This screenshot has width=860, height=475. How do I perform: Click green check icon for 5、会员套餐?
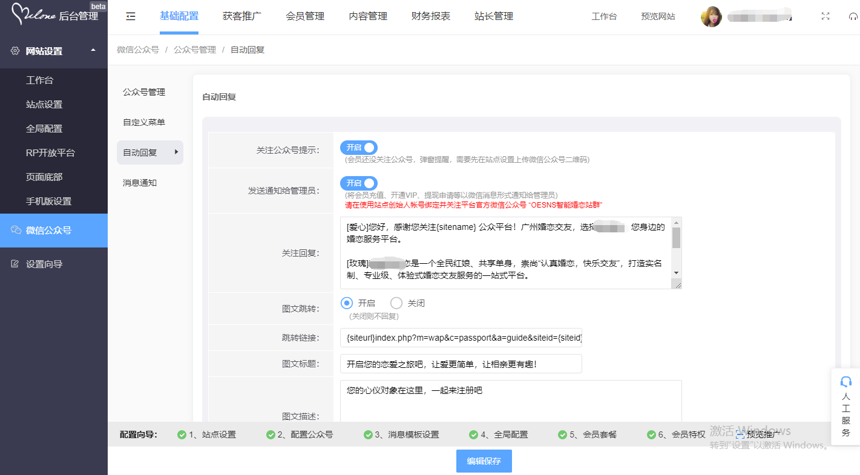point(562,434)
